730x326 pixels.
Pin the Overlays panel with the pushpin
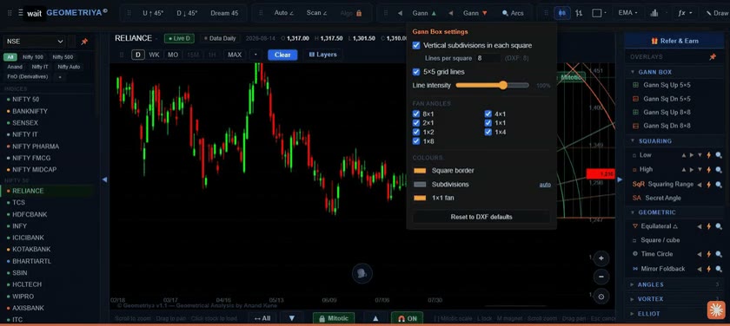click(x=713, y=56)
